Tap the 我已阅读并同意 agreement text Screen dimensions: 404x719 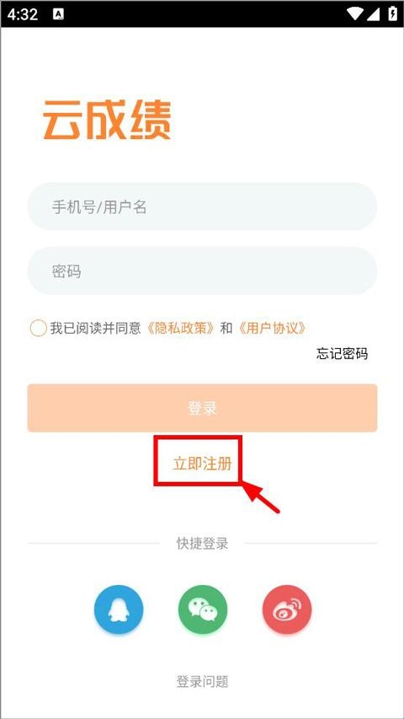95,328
